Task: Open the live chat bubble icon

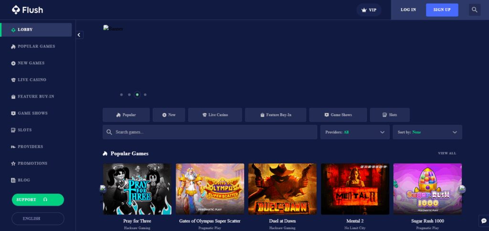Action: (483, 221)
